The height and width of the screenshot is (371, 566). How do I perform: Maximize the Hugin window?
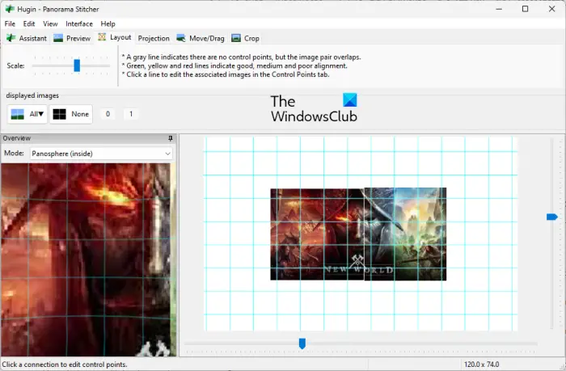(526, 9)
